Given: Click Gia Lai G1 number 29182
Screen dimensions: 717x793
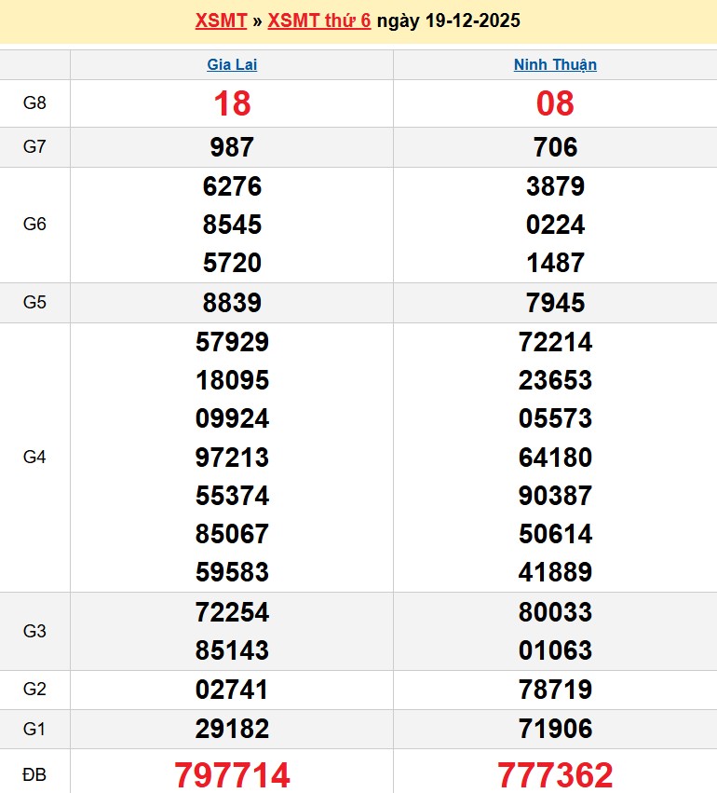Looking at the screenshot, I should [x=232, y=729].
